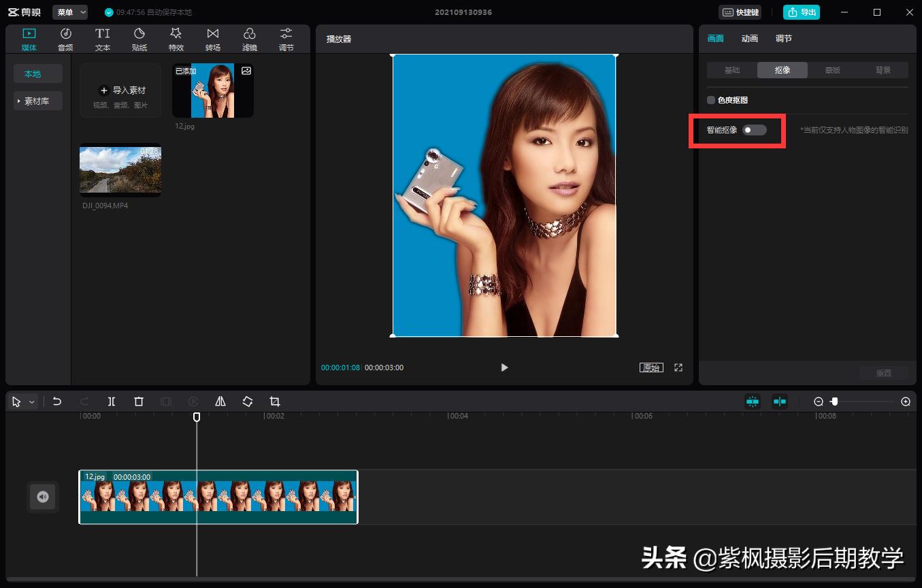This screenshot has width=922, height=588.
Task: Open the 特效 effects panel
Action: pyautogui.click(x=176, y=39)
